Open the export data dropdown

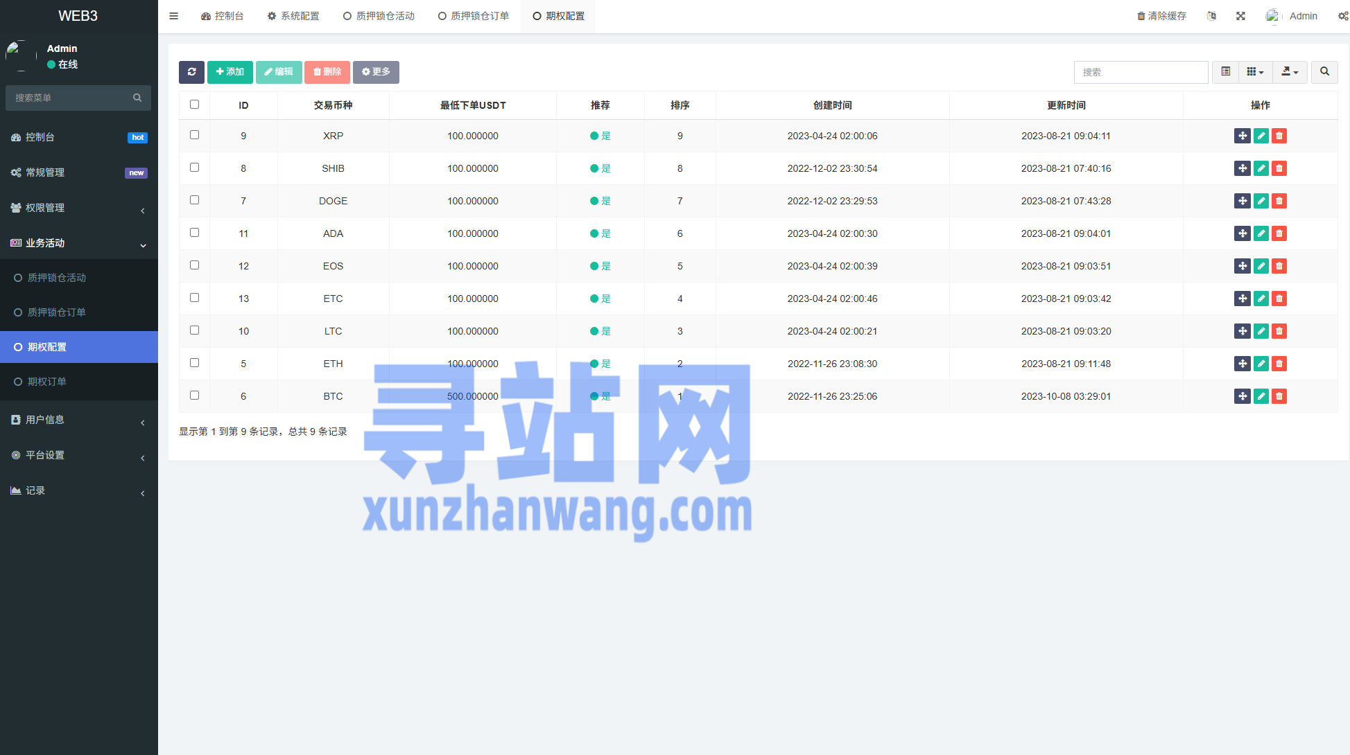(x=1290, y=72)
